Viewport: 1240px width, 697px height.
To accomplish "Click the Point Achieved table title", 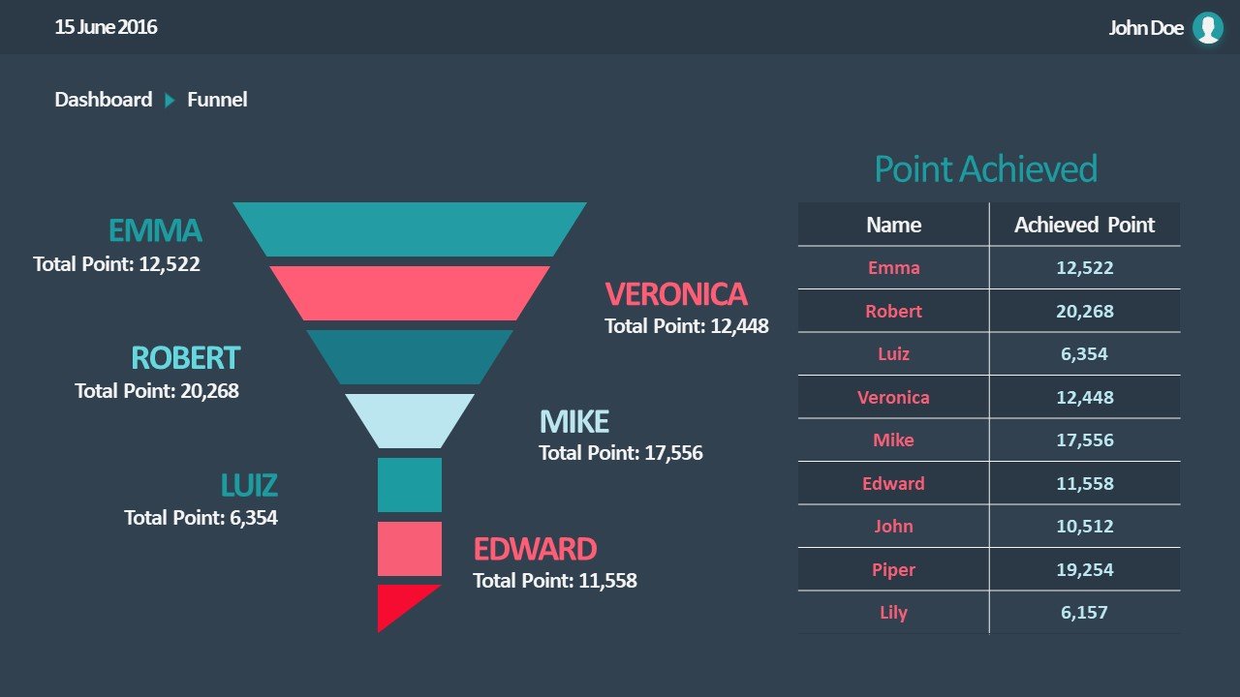I will pos(985,169).
